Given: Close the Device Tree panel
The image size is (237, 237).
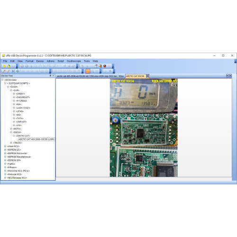Looking at the screenshot, I should click(x=53, y=76).
